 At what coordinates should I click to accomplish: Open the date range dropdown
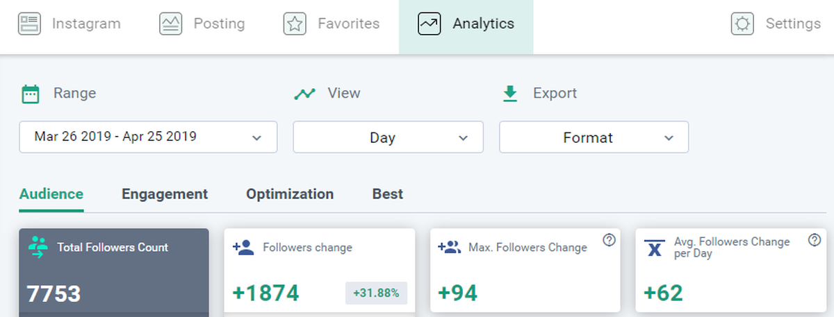pyautogui.click(x=148, y=137)
